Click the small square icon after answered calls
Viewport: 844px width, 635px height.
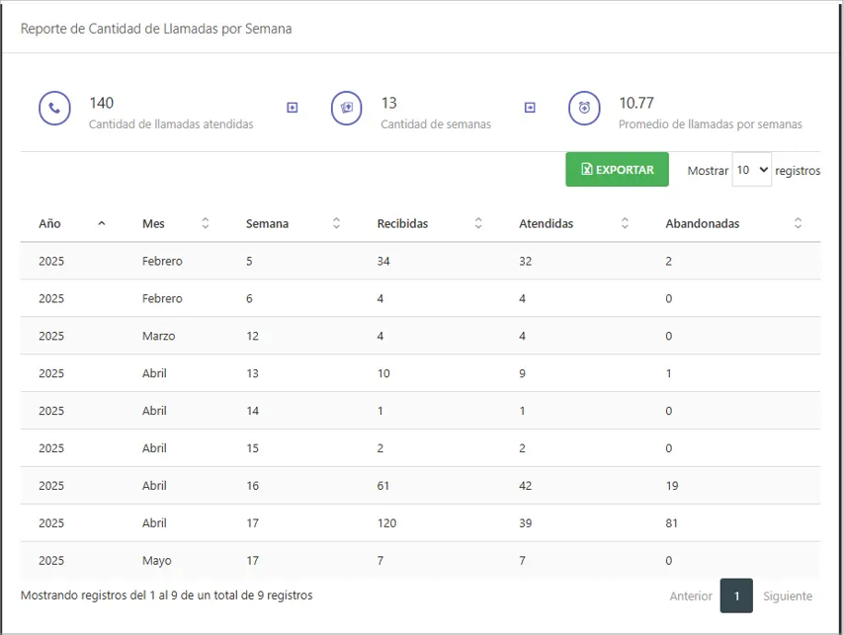point(292,108)
